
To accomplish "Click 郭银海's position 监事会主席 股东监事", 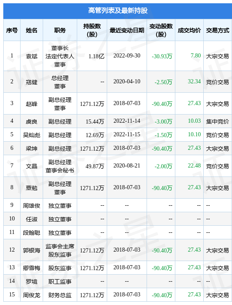I will 60,250.
